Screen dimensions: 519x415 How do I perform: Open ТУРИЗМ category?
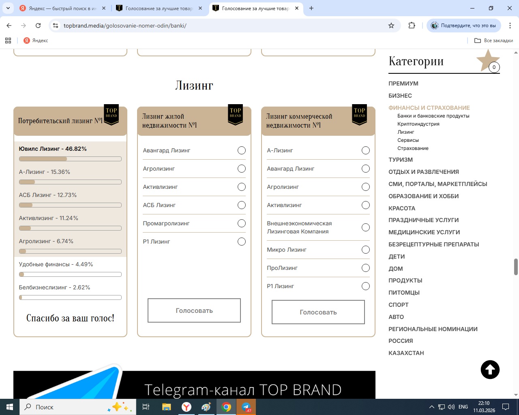401,160
